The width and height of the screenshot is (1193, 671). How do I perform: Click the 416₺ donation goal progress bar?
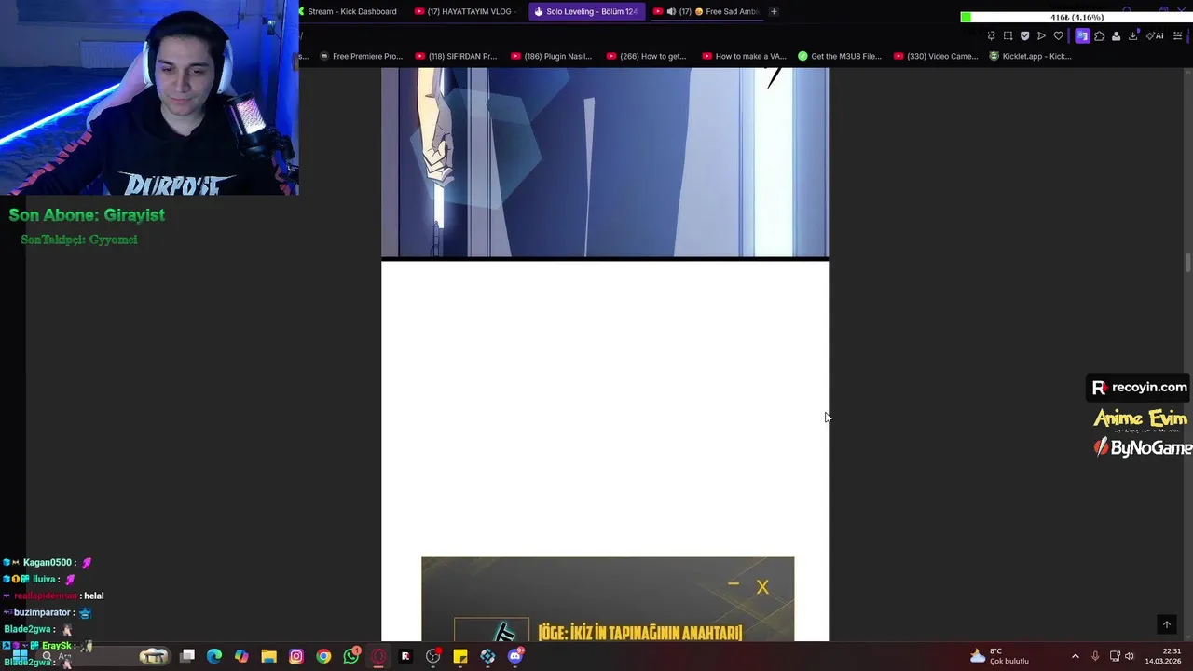coord(1076,17)
